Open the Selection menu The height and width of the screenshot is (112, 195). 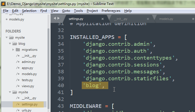pyautogui.click(x=29, y=11)
